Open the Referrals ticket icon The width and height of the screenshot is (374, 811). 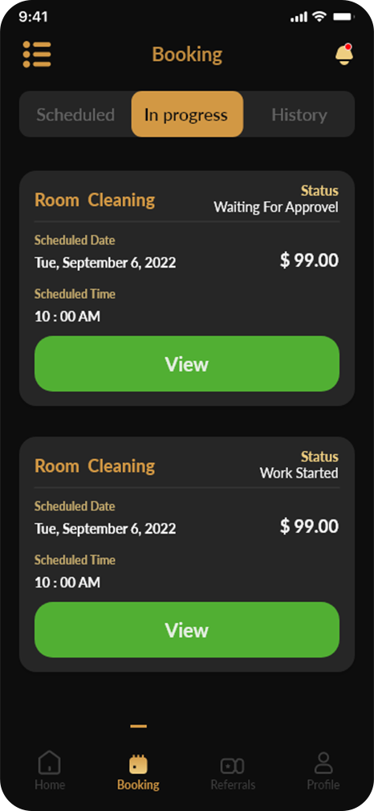coord(233,766)
